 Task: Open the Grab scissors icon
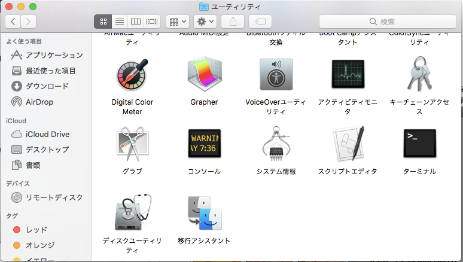(132, 144)
